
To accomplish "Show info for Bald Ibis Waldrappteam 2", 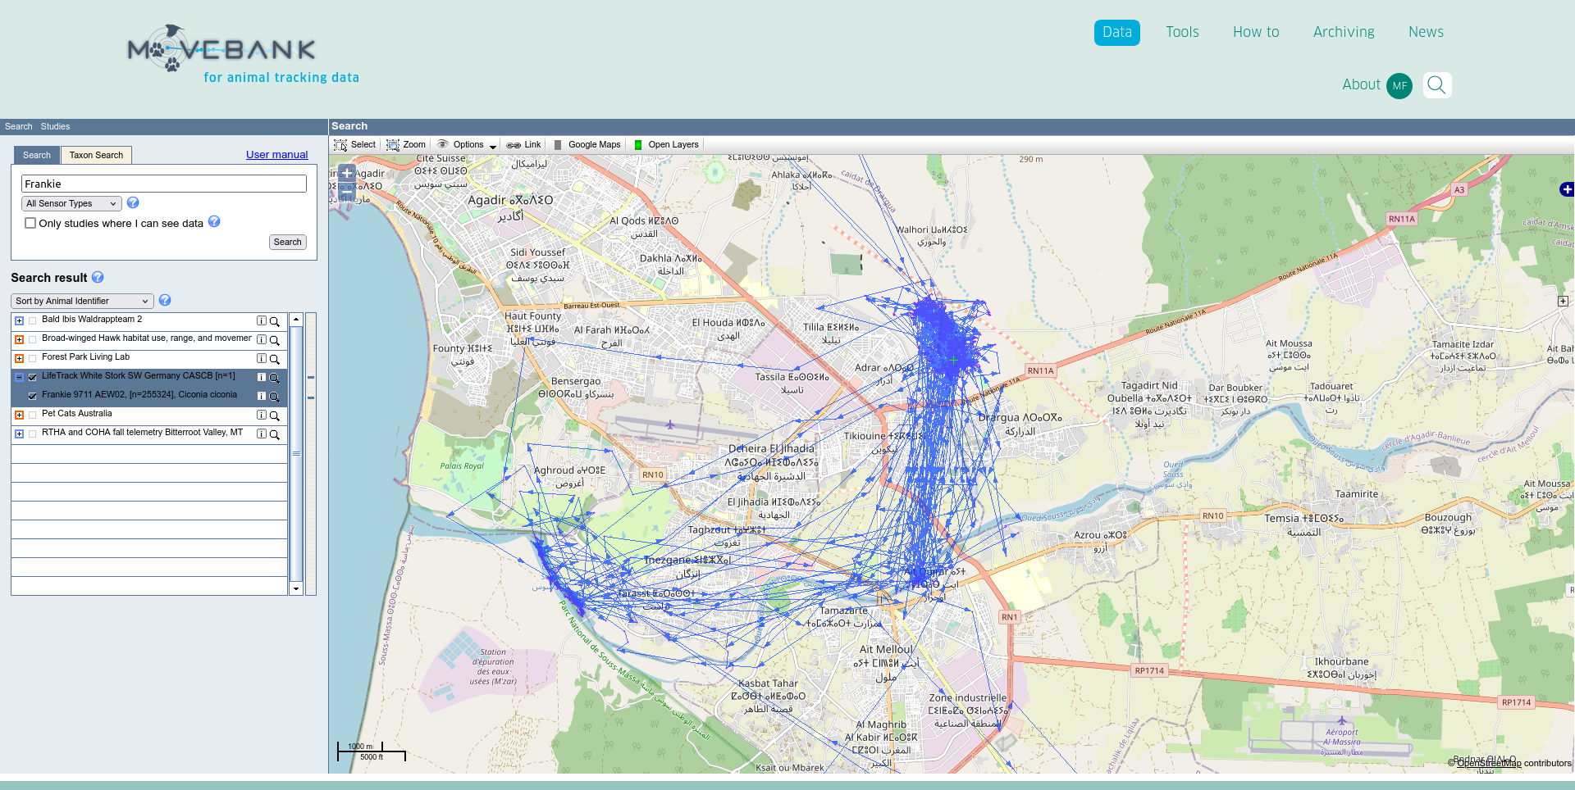I will tap(262, 321).
